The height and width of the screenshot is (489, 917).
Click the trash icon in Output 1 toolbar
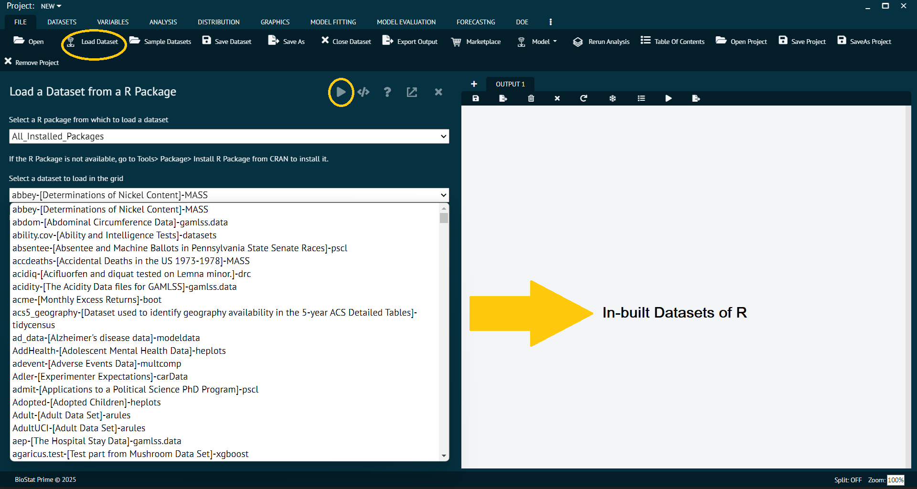(x=530, y=98)
